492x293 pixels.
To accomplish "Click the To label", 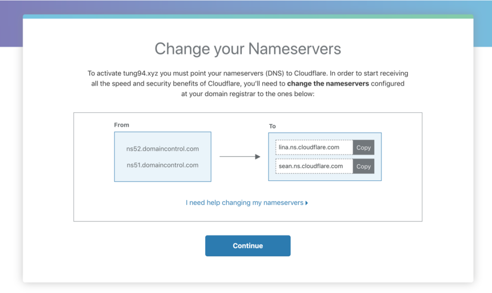I will coord(272,126).
